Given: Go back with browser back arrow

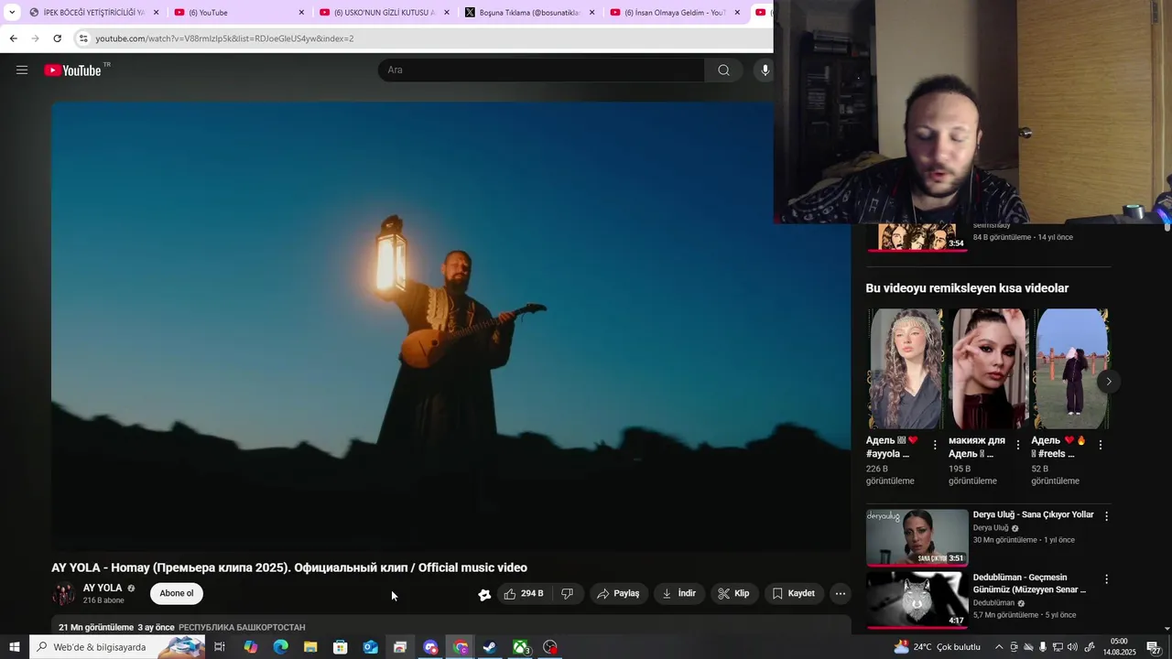Looking at the screenshot, I should [13, 38].
